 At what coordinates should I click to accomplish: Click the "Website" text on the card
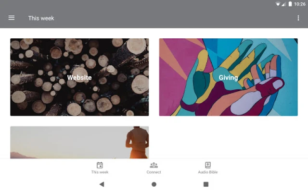click(x=79, y=77)
